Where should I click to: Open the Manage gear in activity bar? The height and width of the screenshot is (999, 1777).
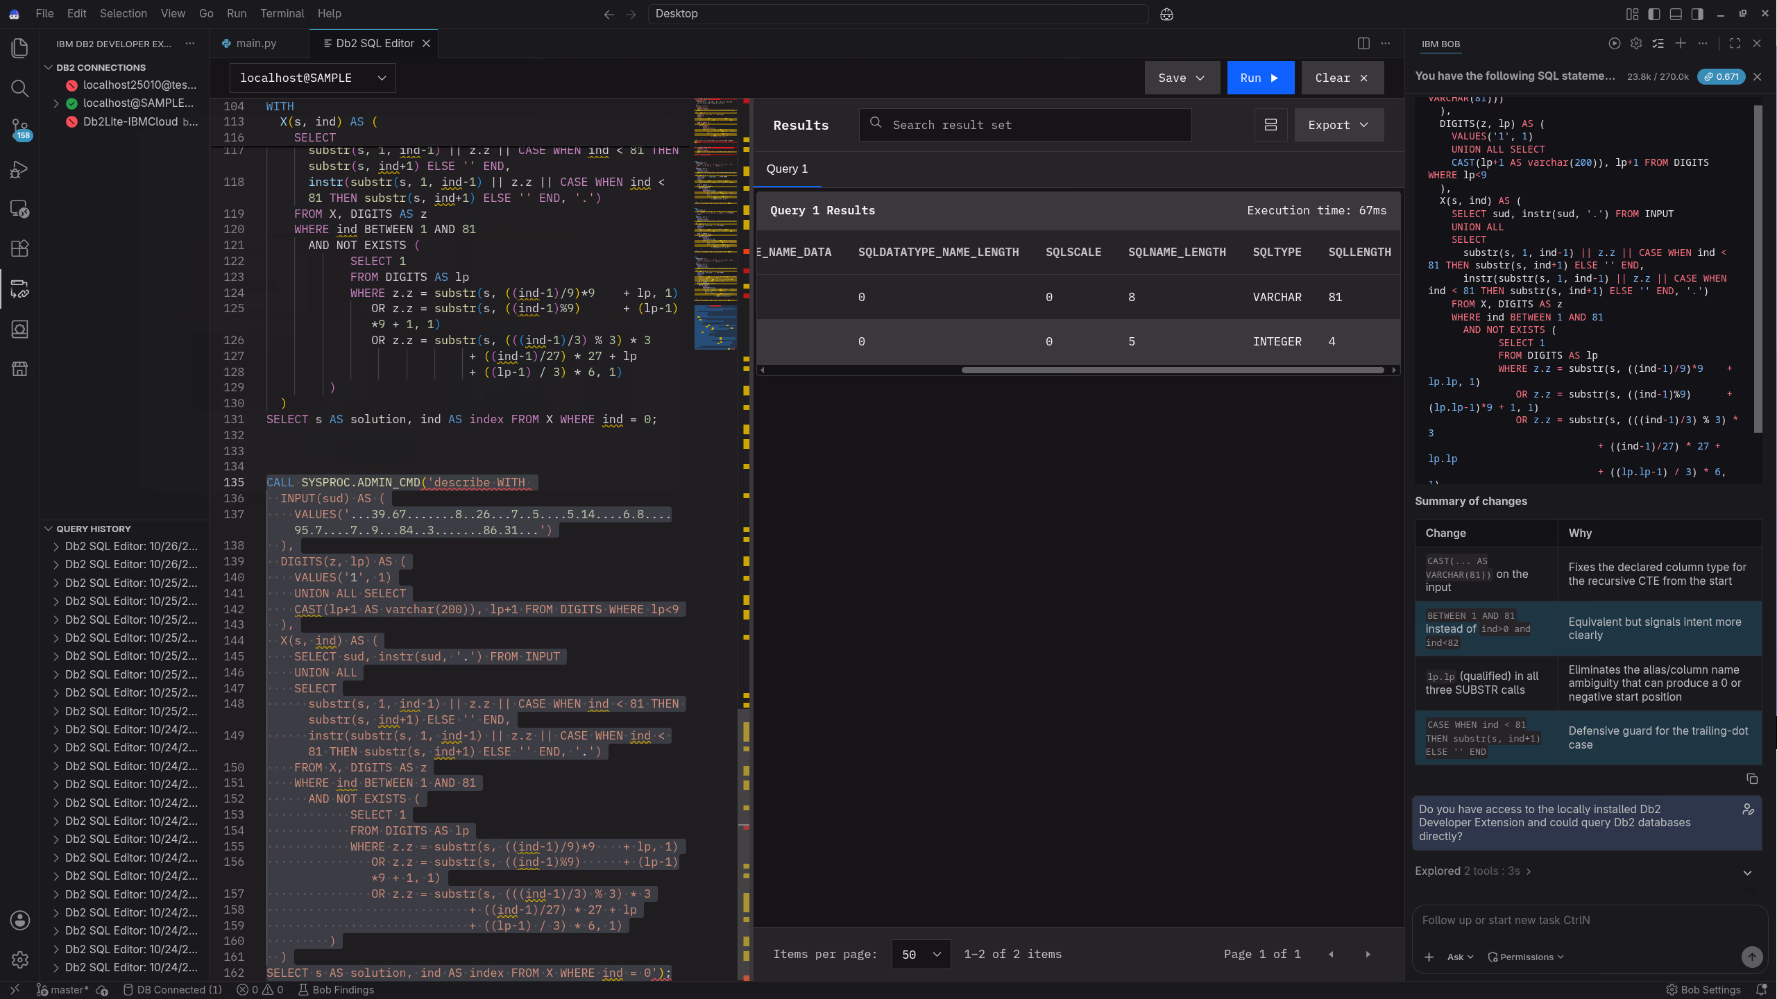pyautogui.click(x=19, y=959)
